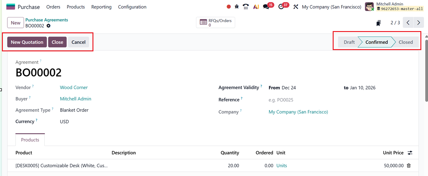Screen dimensions: 428x176
Task: Click the red recording dot indicator
Action: coord(229,7)
